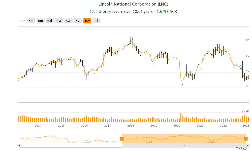This screenshot has width=252, height=151.
Task: Choose the 3yr zoom button
Action: (x=68, y=21)
